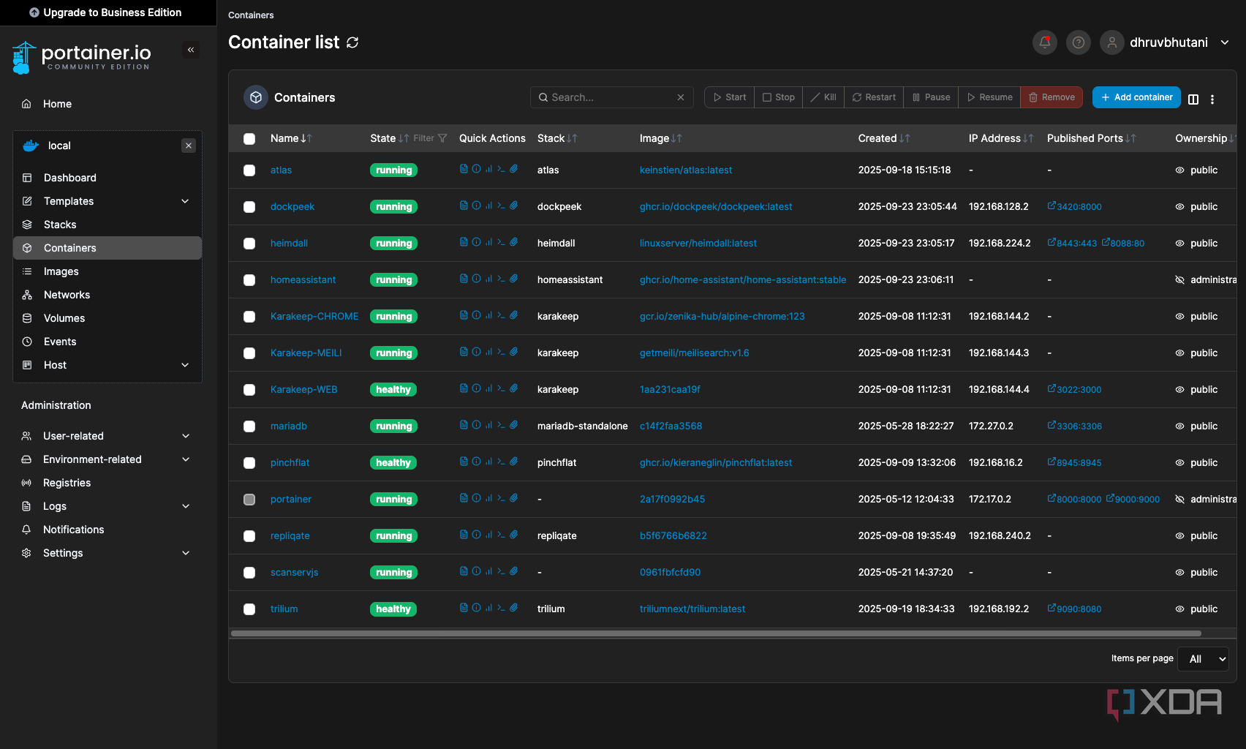Viewport: 1246px width, 749px height.
Task: Select the pinchflat row checkbox
Action: (249, 463)
